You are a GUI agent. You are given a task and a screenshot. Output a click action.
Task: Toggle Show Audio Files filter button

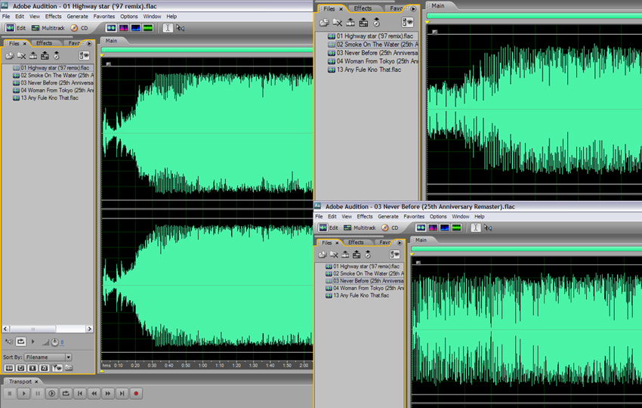pyautogui.click(x=8, y=368)
